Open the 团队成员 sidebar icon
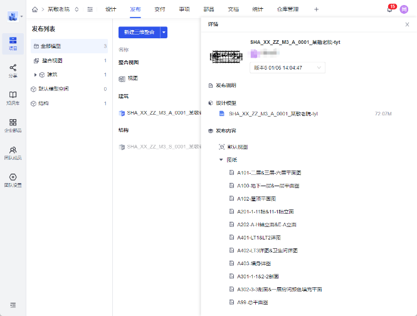The image size is (417, 316). (13, 152)
